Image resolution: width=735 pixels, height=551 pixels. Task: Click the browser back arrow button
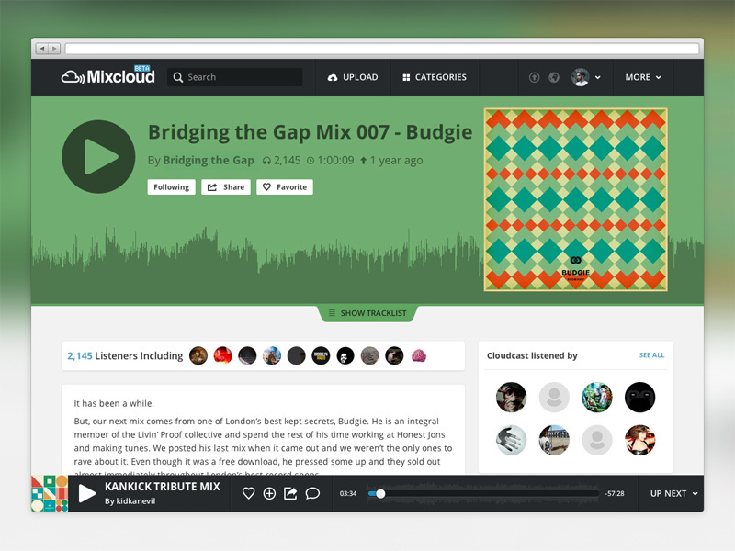[x=42, y=49]
